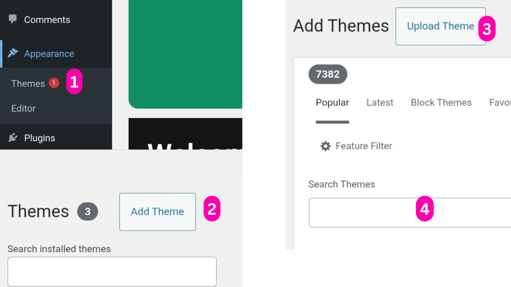
Task: Click the pink step 1 marker
Action: [x=74, y=81]
